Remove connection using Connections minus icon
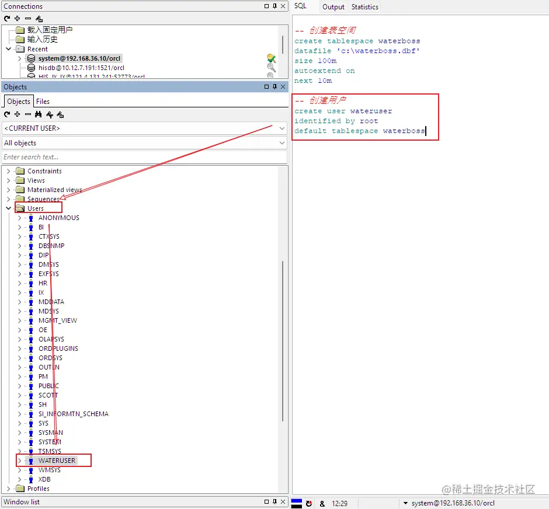The width and height of the screenshot is (549, 509). [x=28, y=19]
